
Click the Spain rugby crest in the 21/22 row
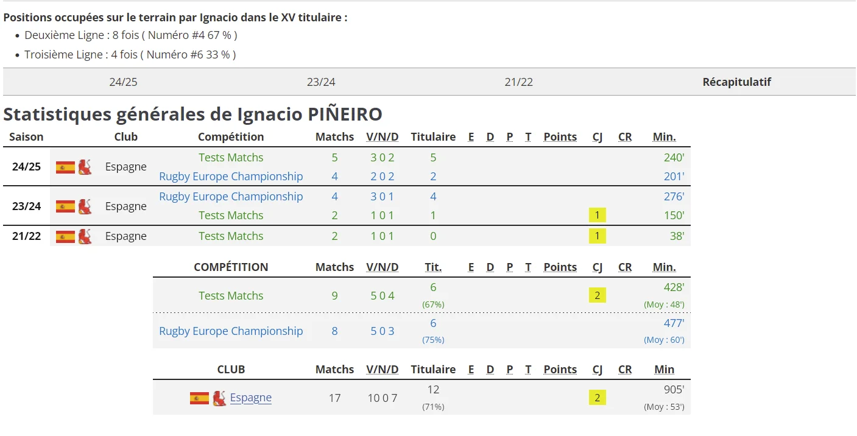85,236
